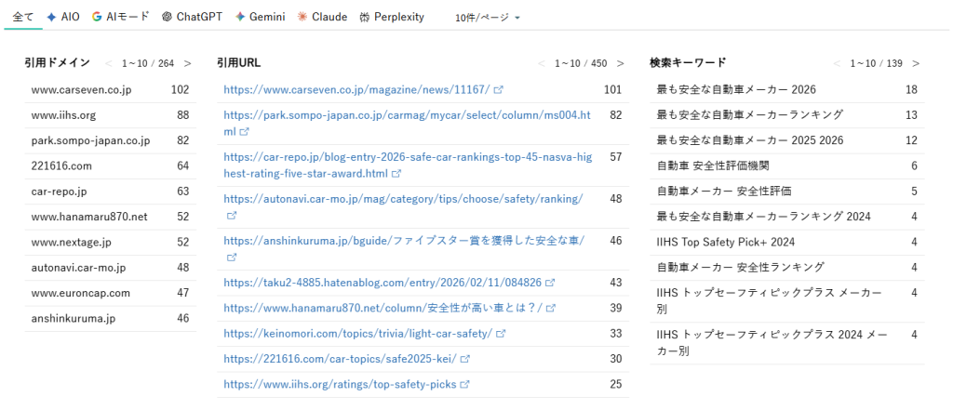Open the Gemini tab
Screen dimensions: 953x410
coord(261,17)
